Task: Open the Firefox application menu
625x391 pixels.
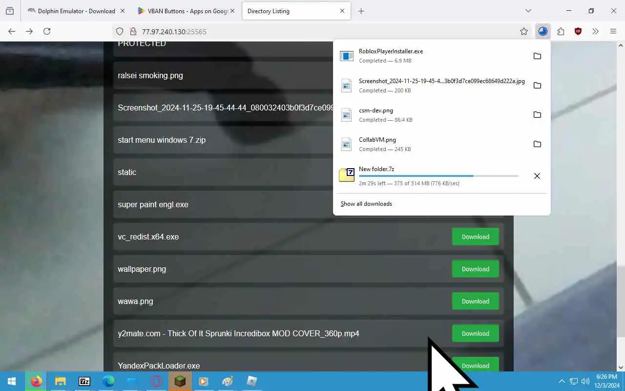Action: (x=613, y=31)
